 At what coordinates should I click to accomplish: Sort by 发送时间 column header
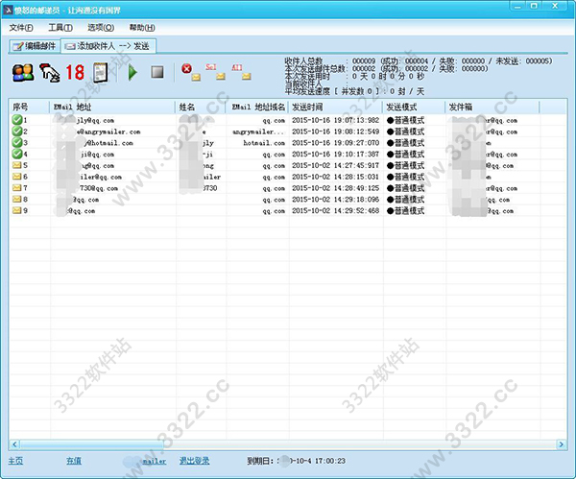(336, 107)
